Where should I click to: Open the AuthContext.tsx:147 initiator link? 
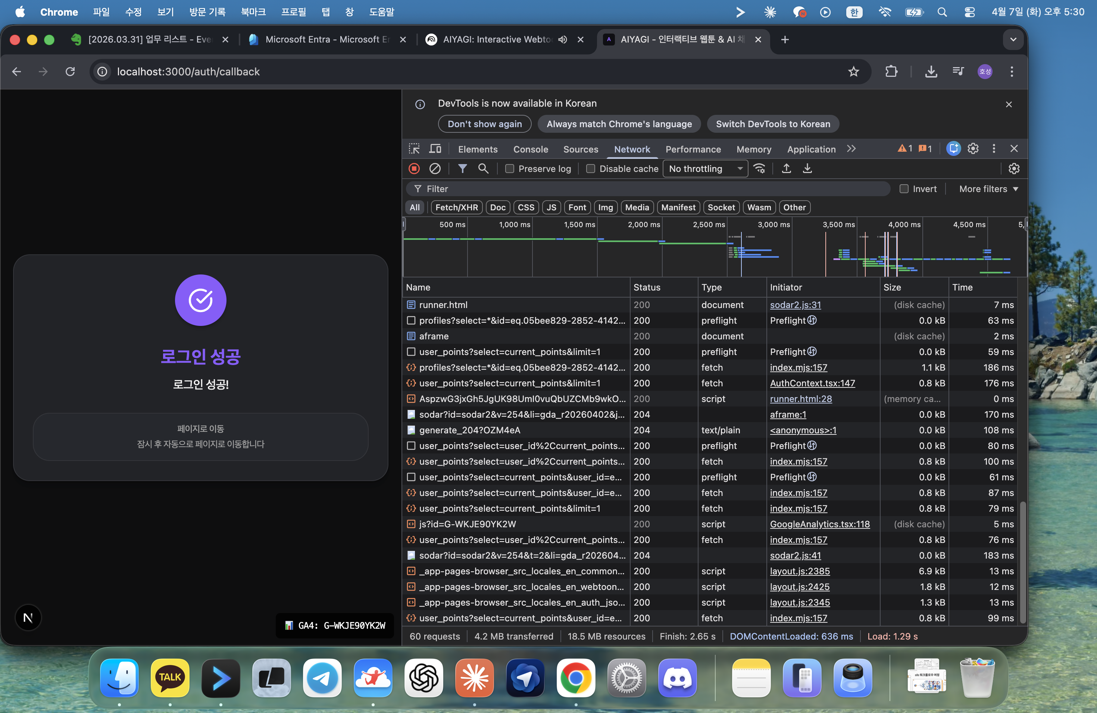(812, 383)
